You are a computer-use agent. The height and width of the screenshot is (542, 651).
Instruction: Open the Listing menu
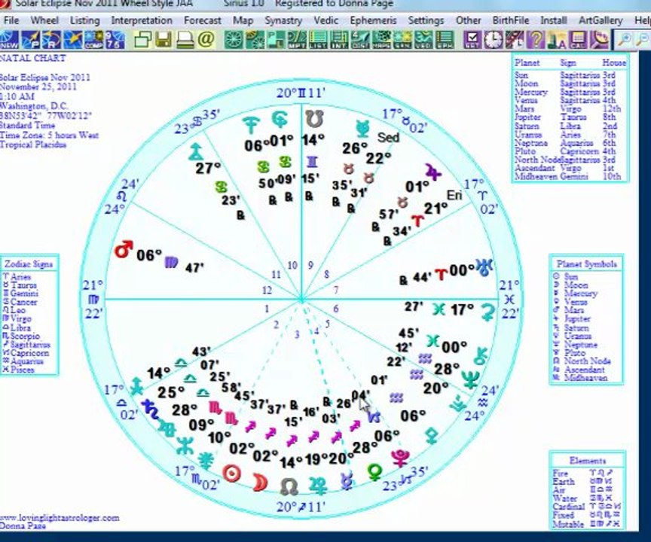84,20
